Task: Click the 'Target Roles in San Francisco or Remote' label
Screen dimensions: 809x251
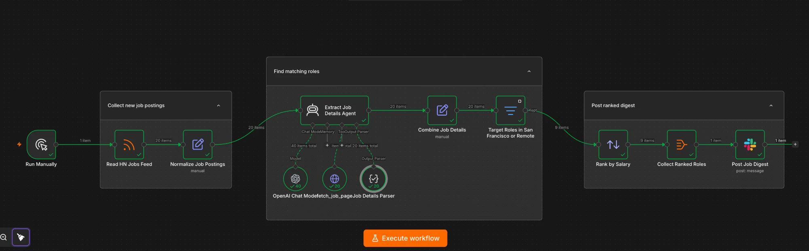Action: [x=510, y=133]
